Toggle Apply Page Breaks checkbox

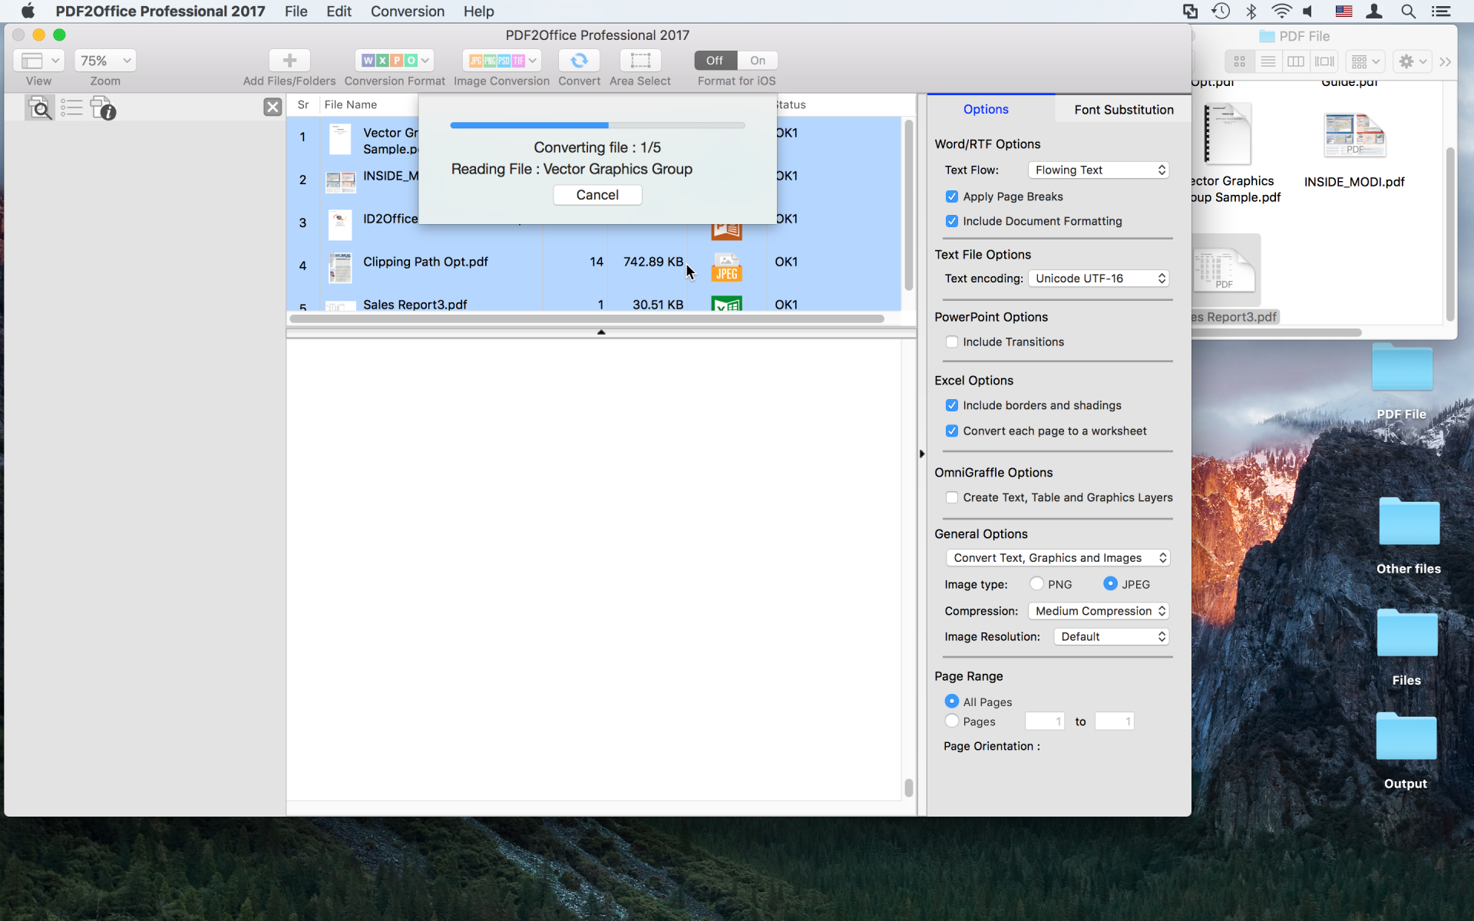(951, 195)
